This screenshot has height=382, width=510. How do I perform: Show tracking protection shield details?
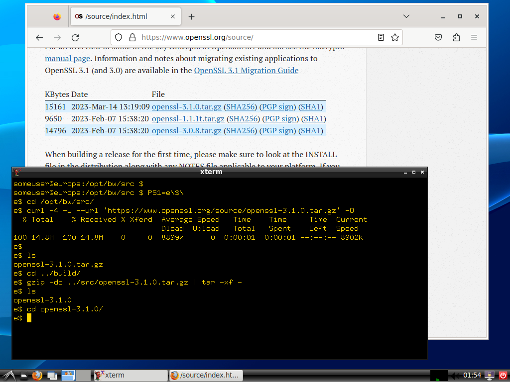click(119, 37)
